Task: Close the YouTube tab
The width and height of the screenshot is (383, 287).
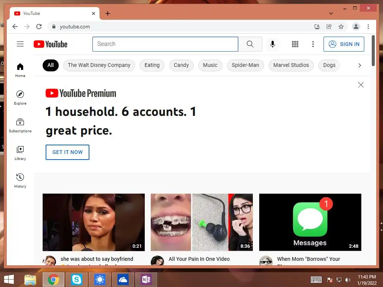Action: point(93,13)
